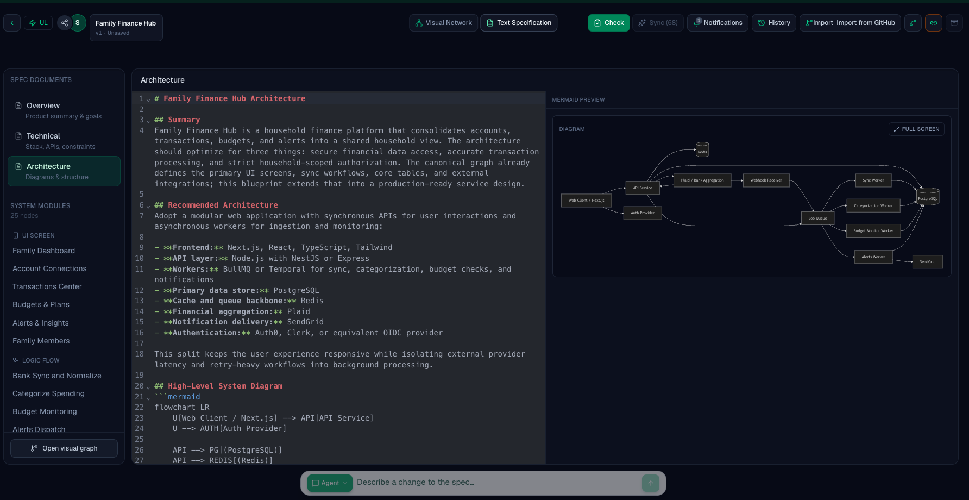Click the SendGrid diagram node
This screenshot has height=500, width=969.
928,262
